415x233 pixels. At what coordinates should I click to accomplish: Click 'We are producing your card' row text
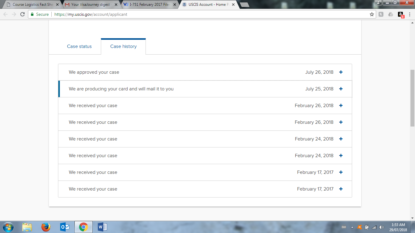(121, 89)
